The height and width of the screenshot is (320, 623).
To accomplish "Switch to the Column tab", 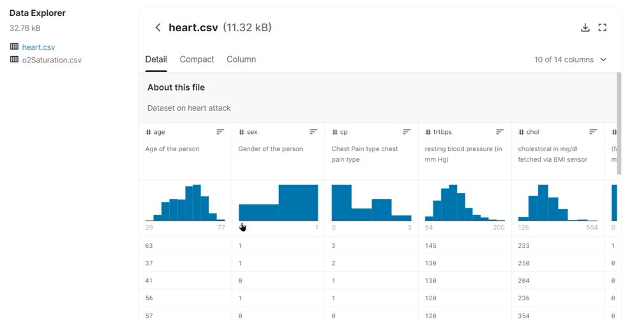I will [x=241, y=59].
